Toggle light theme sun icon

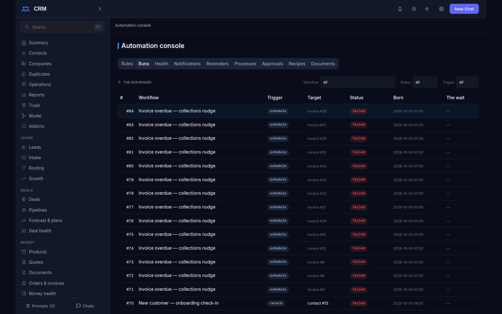pyautogui.click(x=414, y=9)
